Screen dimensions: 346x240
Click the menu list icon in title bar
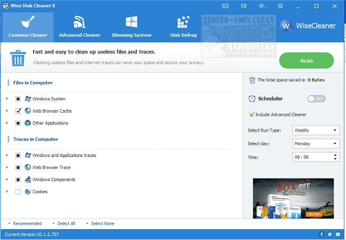pyautogui.click(x=280, y=6)
